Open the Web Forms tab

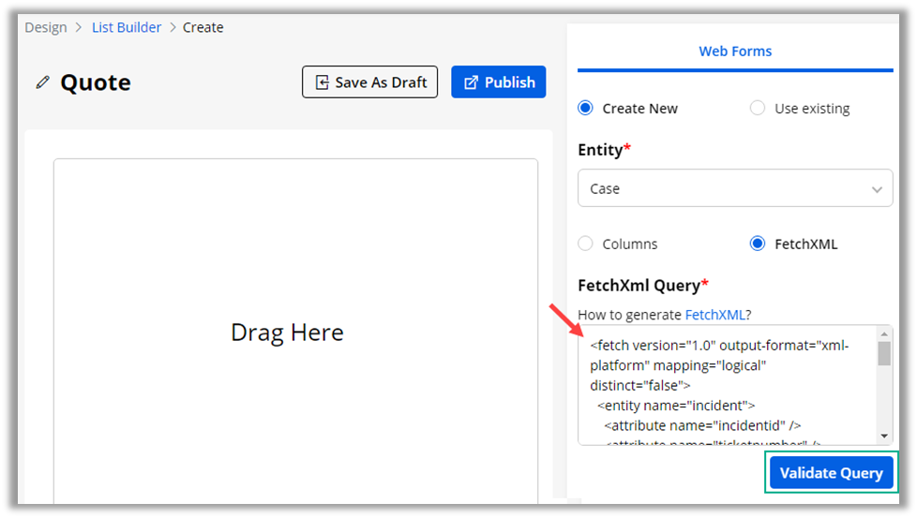click(735, 52)
